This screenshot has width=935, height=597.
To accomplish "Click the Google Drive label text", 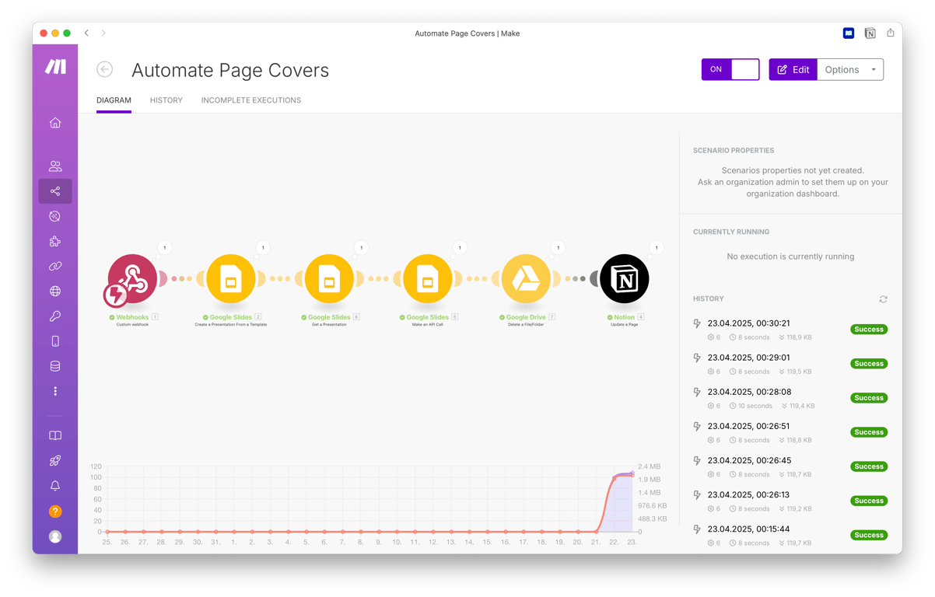I will pos(526,317).
